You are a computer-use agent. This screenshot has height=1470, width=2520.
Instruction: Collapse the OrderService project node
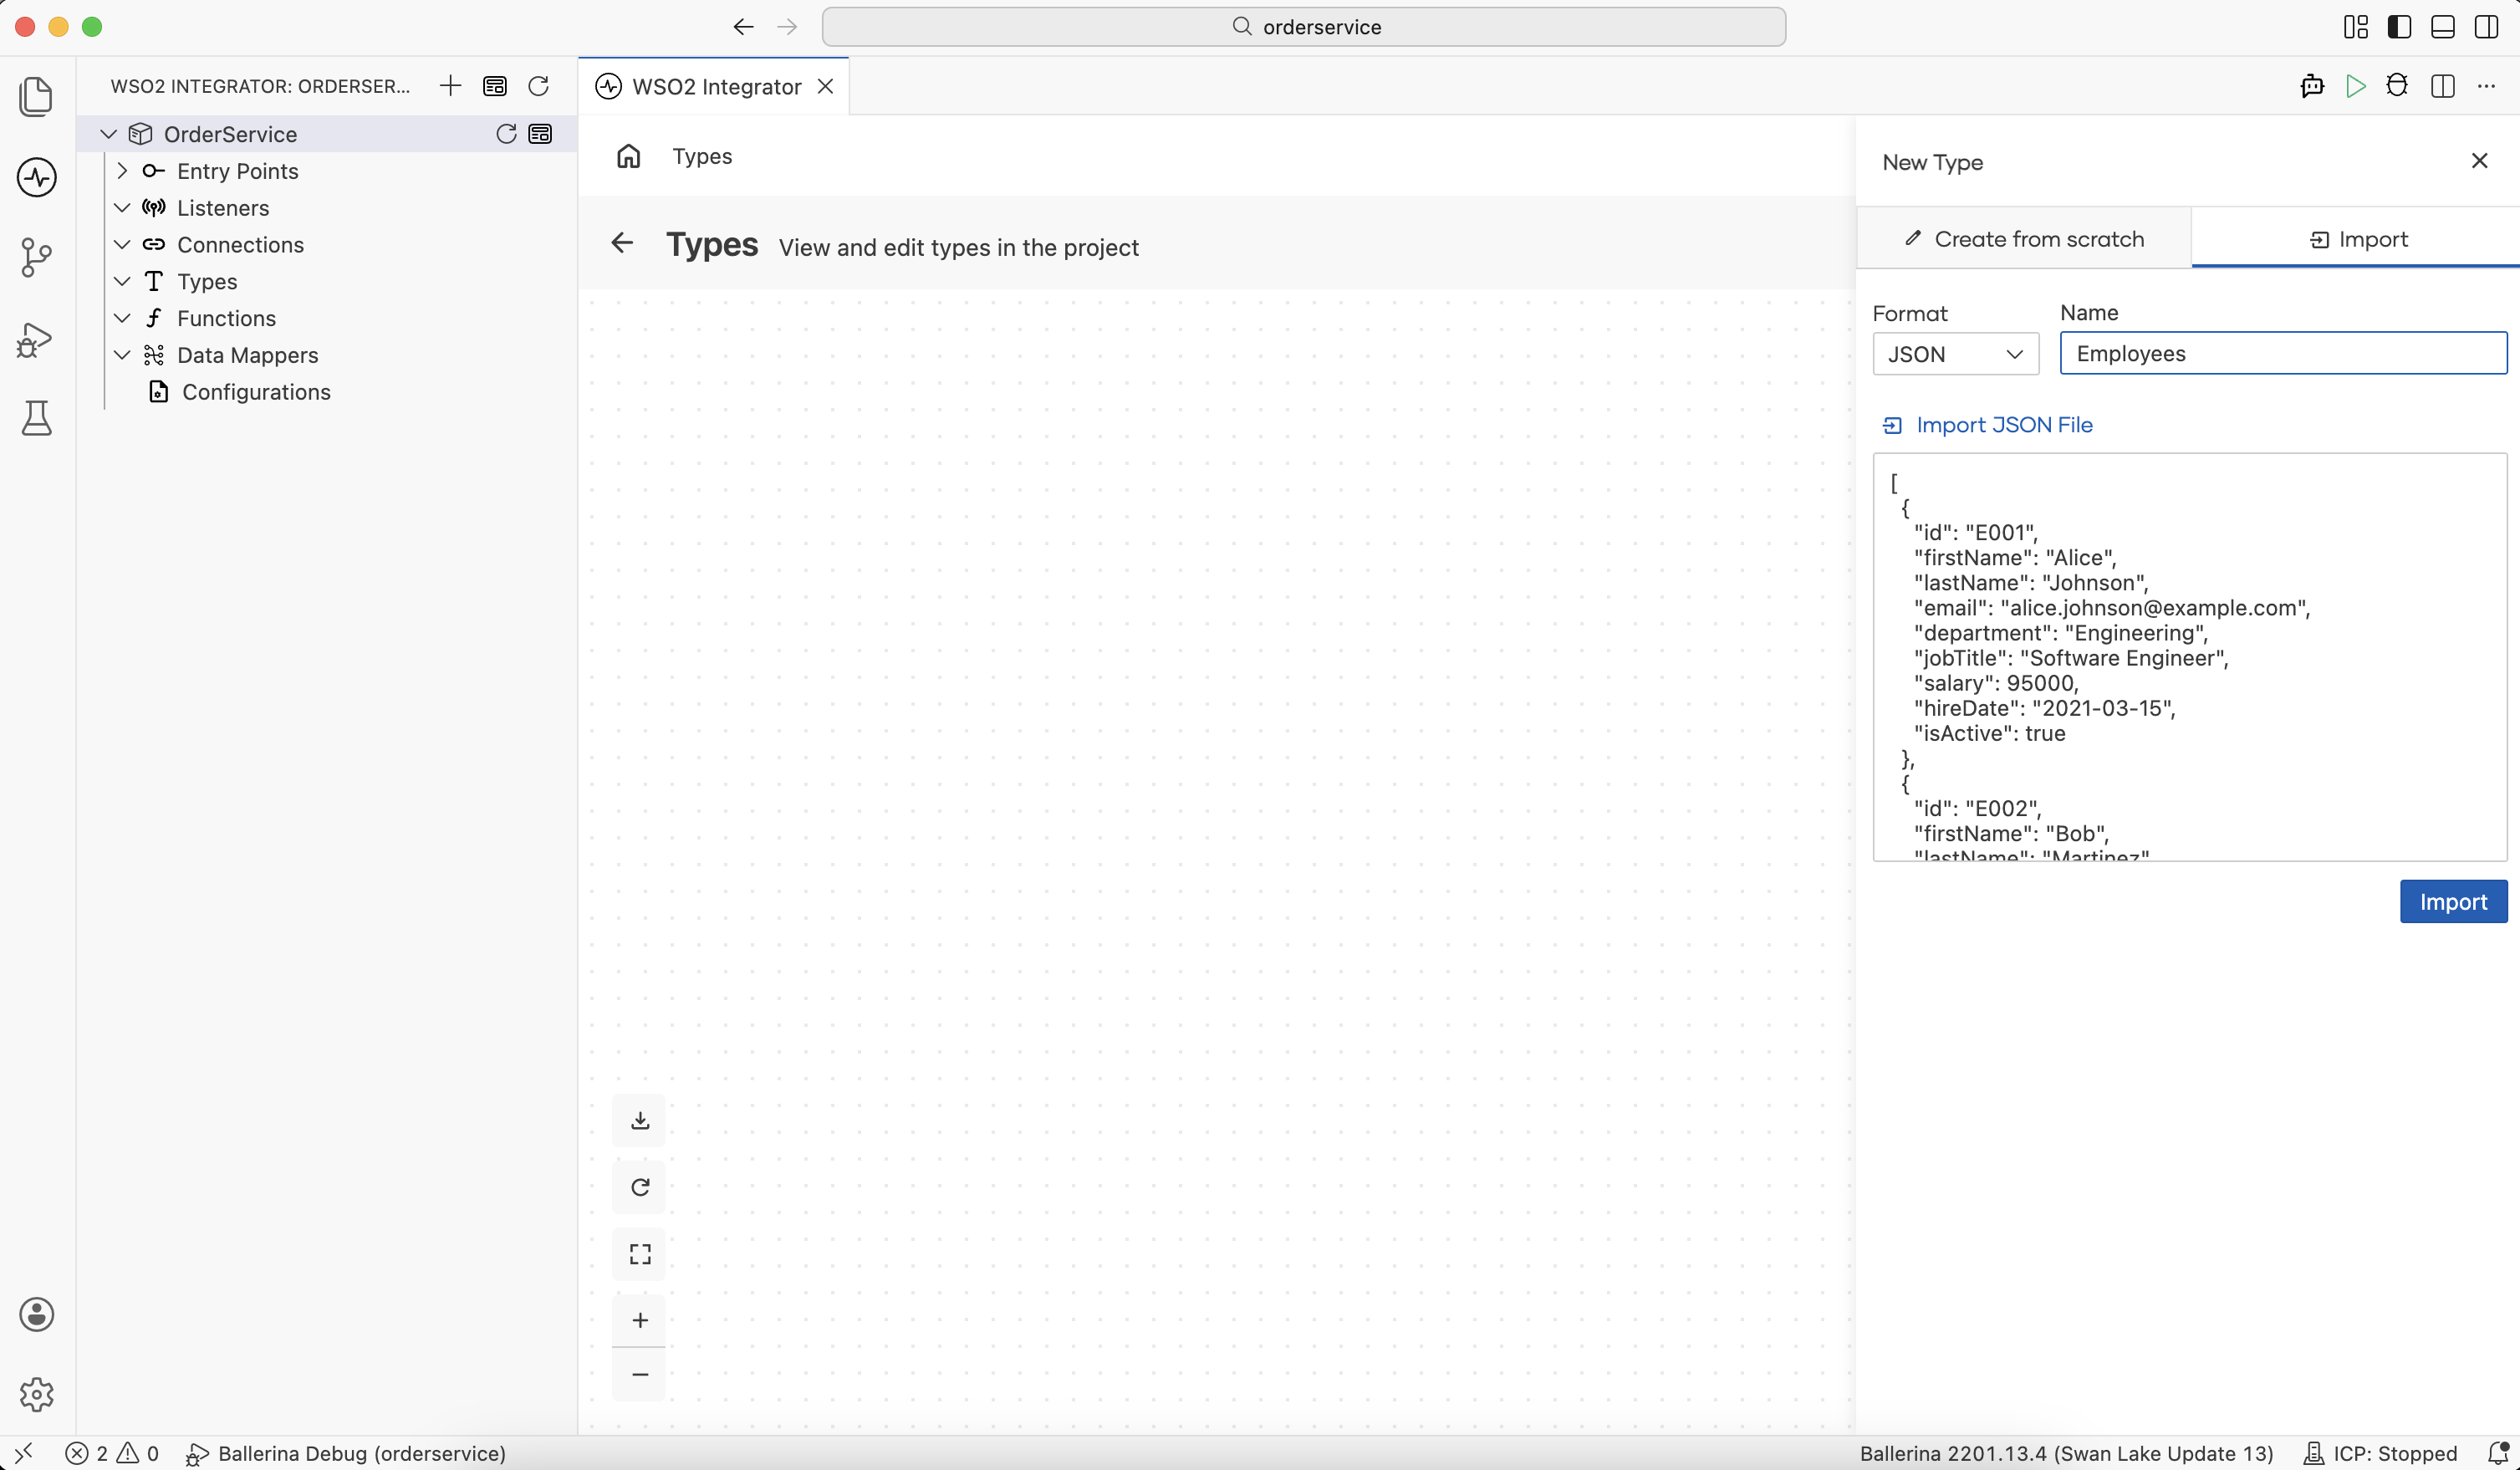coord(109,134)
